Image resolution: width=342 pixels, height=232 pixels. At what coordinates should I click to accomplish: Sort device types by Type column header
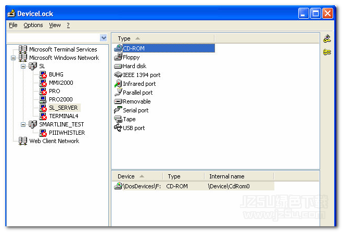[x=163, y=38]
